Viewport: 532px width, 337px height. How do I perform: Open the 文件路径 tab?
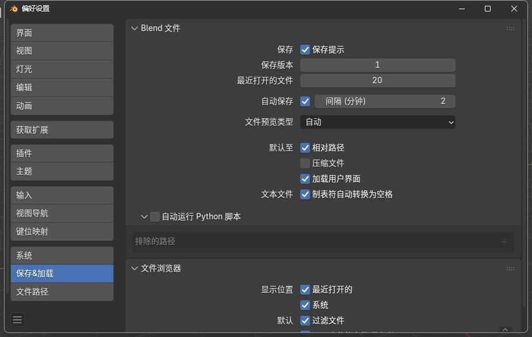[62, 292]
